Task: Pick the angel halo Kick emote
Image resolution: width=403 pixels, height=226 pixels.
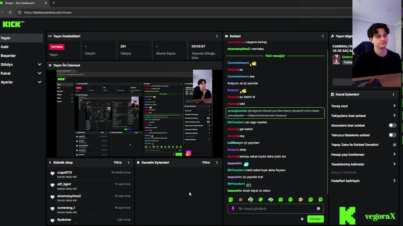Action: (x=230, y=199)
